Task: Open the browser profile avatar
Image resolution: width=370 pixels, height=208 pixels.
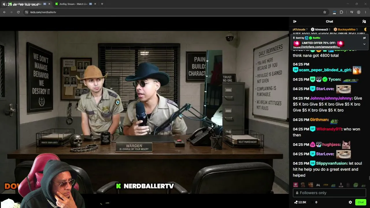Action: click(x=358, y=12)
